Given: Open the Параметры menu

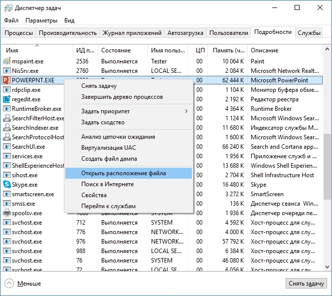Looking at the screenshot, I should point(41,20).
